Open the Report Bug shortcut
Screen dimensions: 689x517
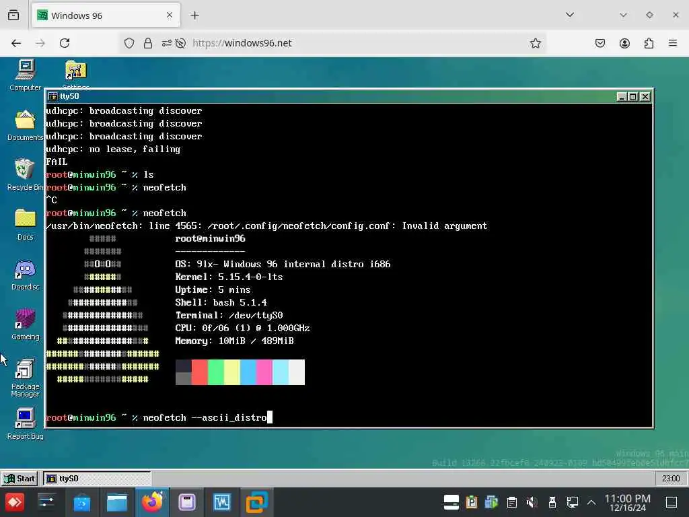pyautogui.click(x=25, y=424)
